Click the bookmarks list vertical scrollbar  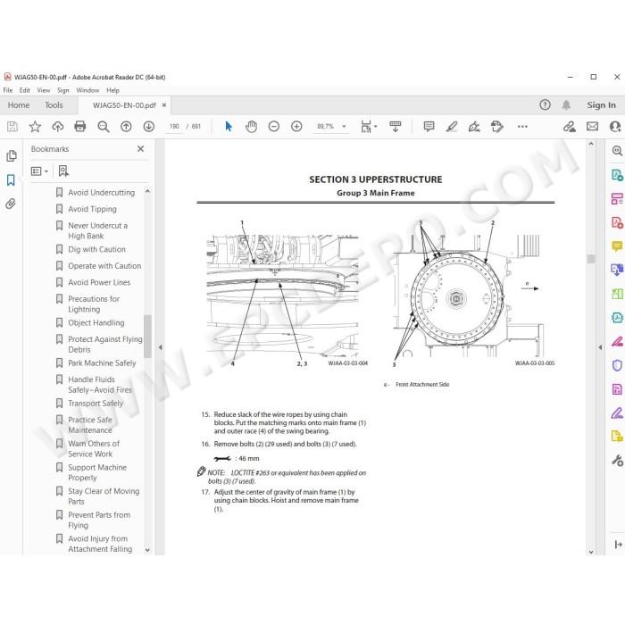[x=147, y=337]
